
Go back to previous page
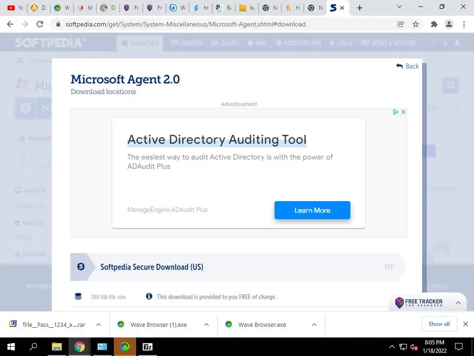10,24
